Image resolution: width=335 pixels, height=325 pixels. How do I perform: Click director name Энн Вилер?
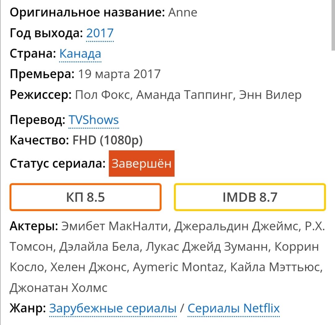pyautogui.click(x=270, y=95)
